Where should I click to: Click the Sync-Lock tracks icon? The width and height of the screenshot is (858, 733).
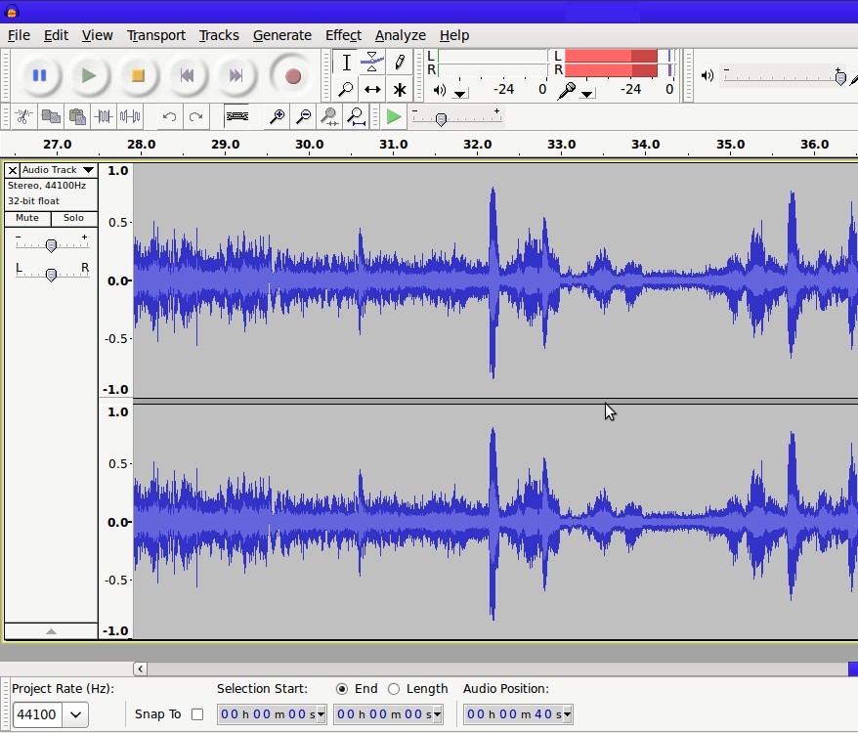pyautogui.click(x=236, y=116)
